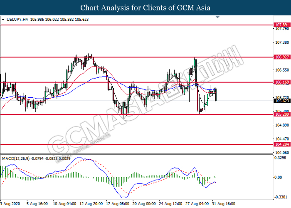This screenshot has height=208, width=291.
Task: Click the 20 Aug 00:00 time label
Action: coord(144,204)
